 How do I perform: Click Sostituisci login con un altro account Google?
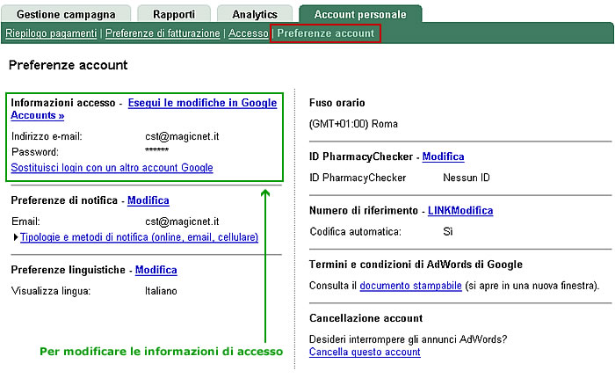[x=112, y=168]
